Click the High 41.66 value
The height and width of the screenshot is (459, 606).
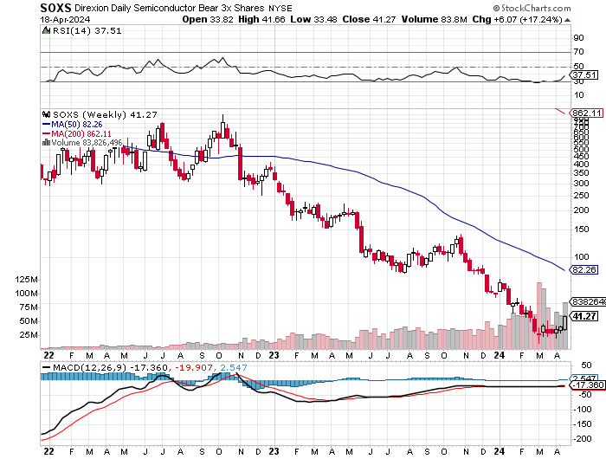(x=261, y=19)
